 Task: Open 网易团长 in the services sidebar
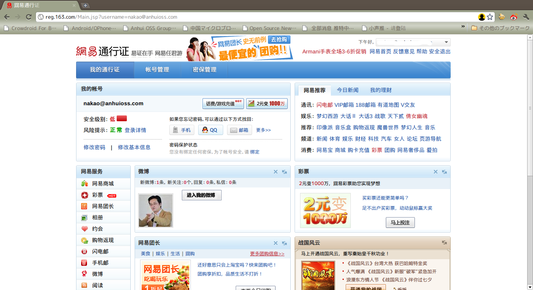[x=103, y=206]
